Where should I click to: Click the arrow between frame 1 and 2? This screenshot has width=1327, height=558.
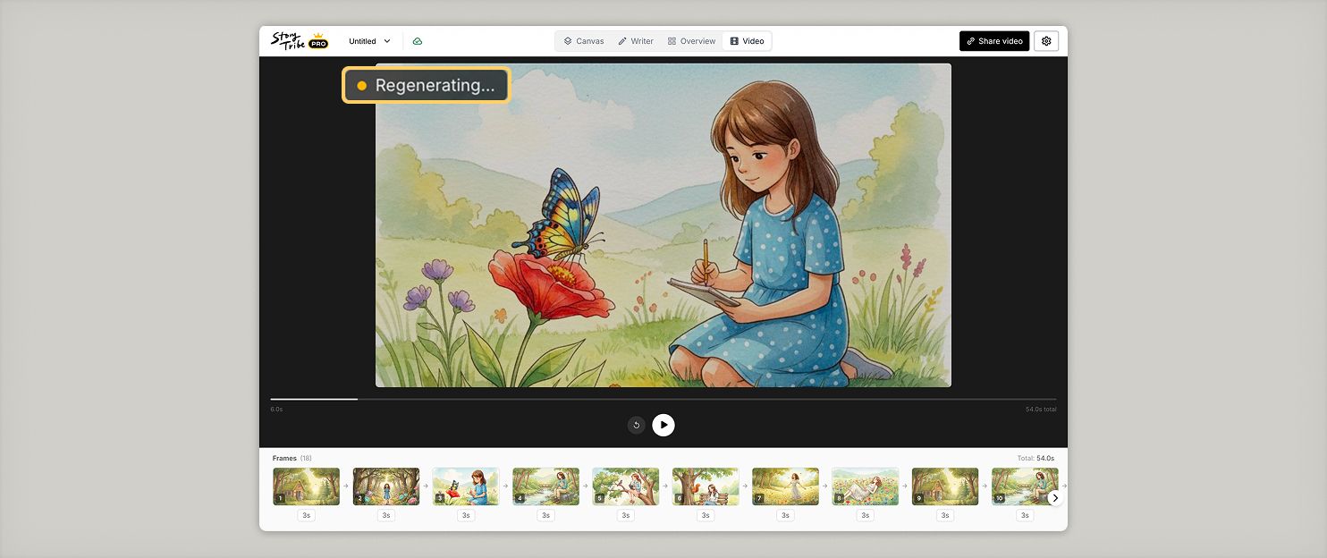pyautogui.click(x=347, y=487)
